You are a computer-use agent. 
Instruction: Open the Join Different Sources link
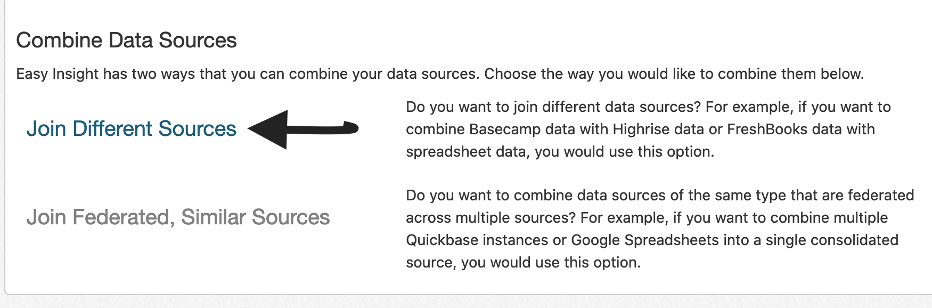[131, 129]
